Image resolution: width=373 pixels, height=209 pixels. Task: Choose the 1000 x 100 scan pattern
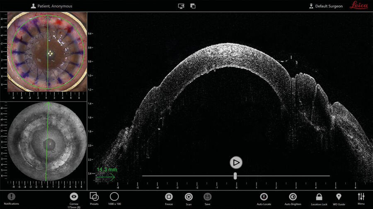tap(114, 197)
